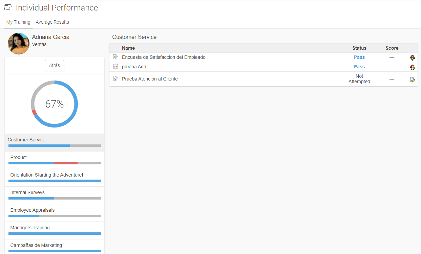Open Adriana Garcia's profile photo

point(18,44)
